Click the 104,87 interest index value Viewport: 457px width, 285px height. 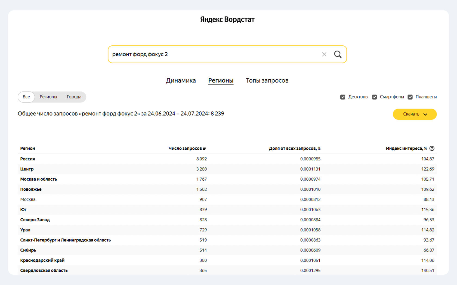click(x=428, y=159)
